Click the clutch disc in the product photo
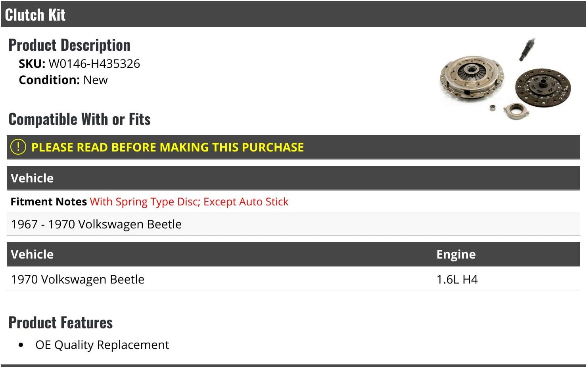Screen dimensions: 587x368 543,88
